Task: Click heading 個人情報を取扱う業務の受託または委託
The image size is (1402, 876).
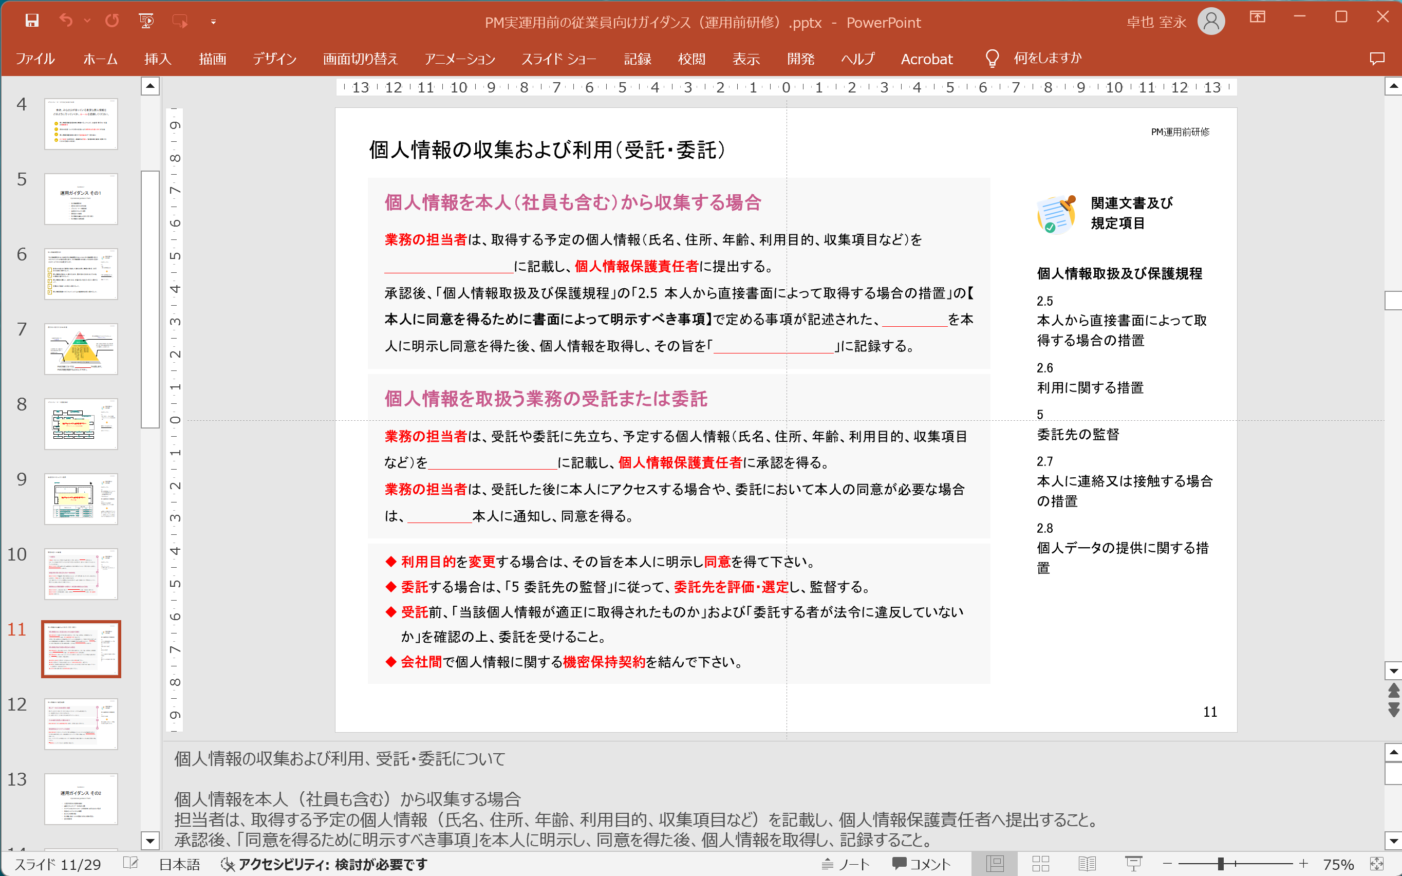Action: pyautogui.click(x=546, y=399)
